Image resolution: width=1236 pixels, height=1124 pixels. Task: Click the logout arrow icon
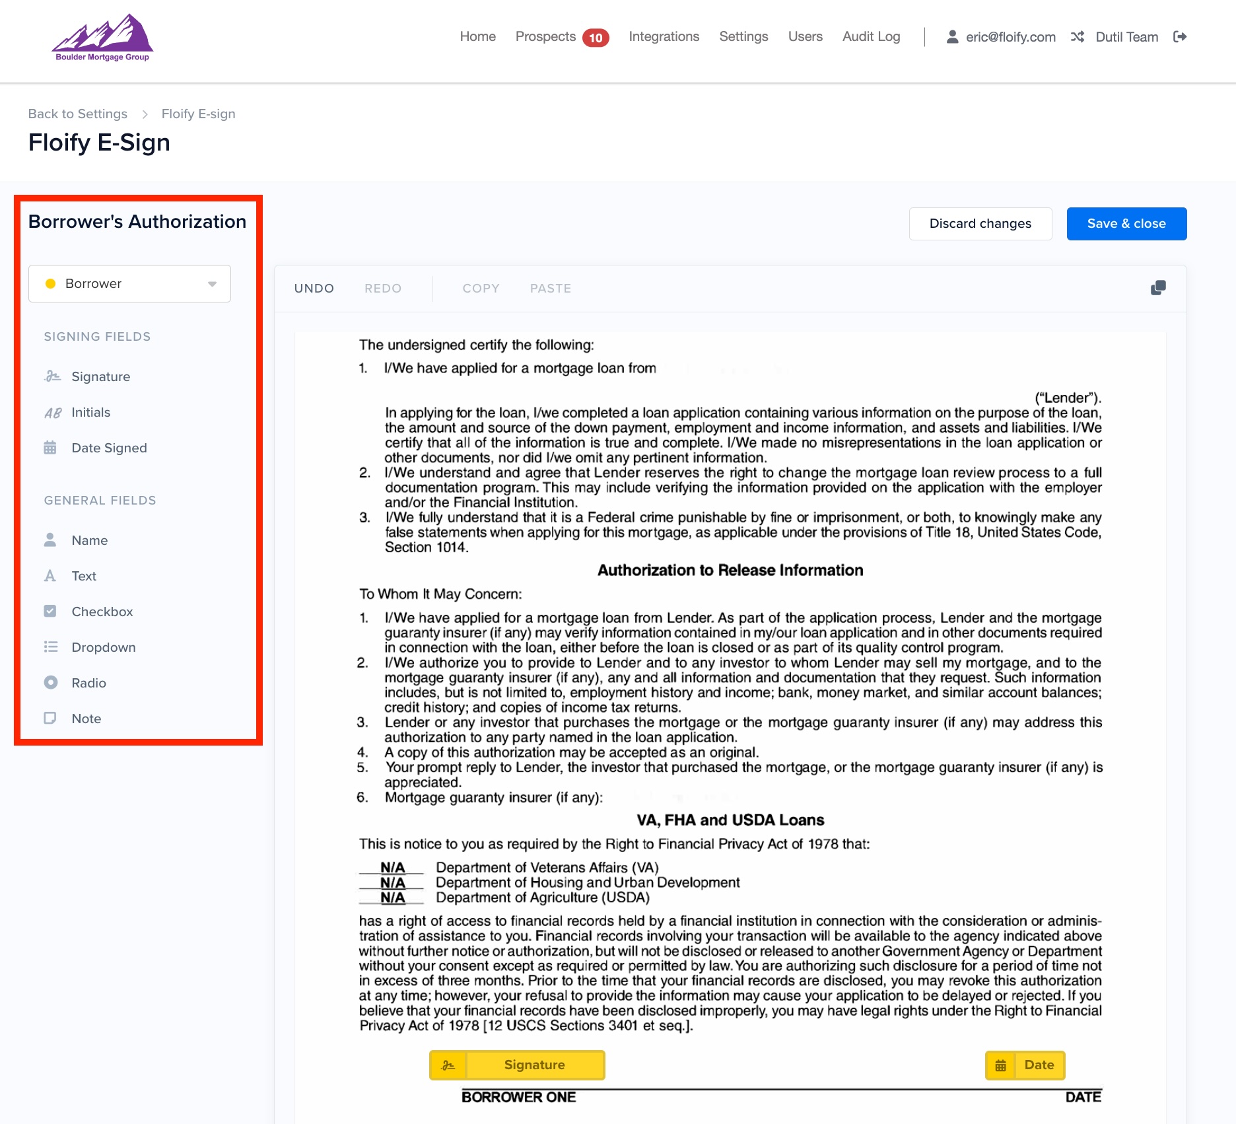click(1180, 37)
